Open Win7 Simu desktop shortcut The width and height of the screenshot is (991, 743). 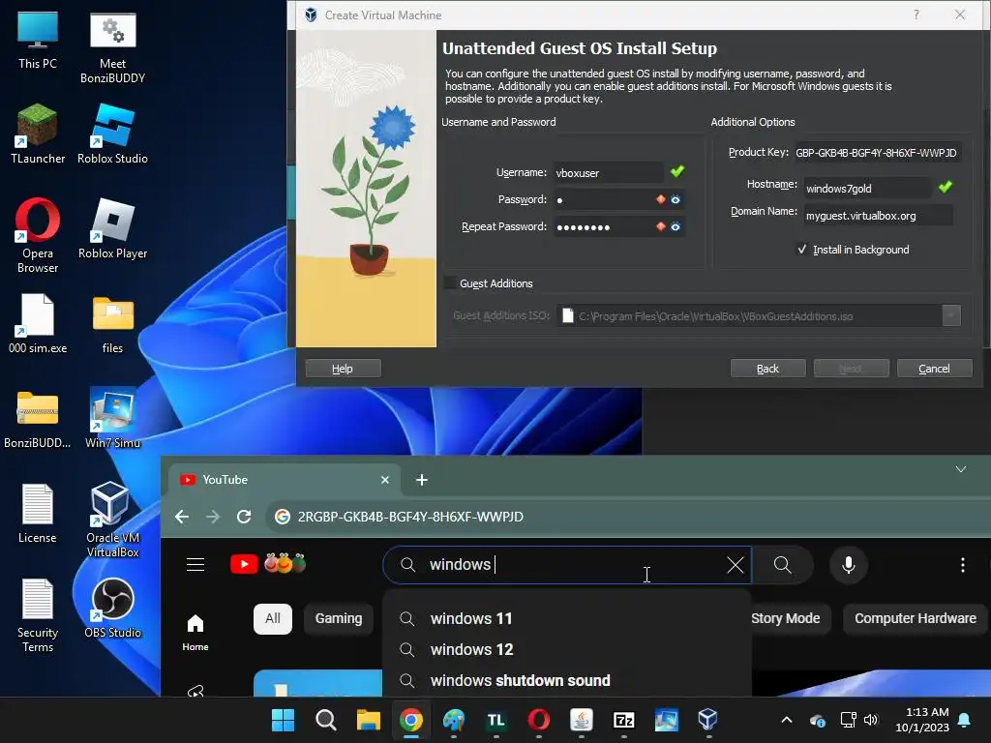pyautogui.click(x=112, y=418)
